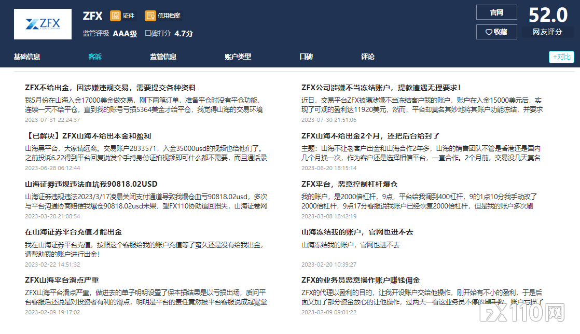Open complaint 'ZFX公司涉嫌不当冻结账户'

[x=381, y=88]
